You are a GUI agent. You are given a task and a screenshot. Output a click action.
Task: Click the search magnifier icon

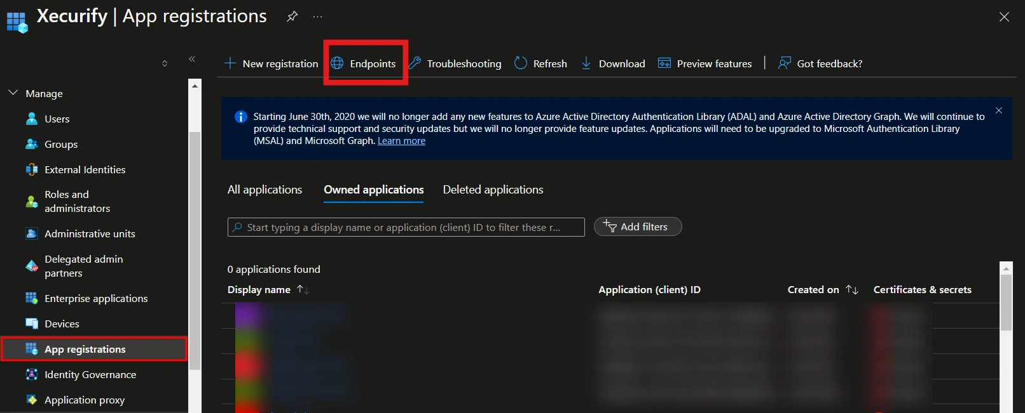pyautogui.click(x=237, y=227)
